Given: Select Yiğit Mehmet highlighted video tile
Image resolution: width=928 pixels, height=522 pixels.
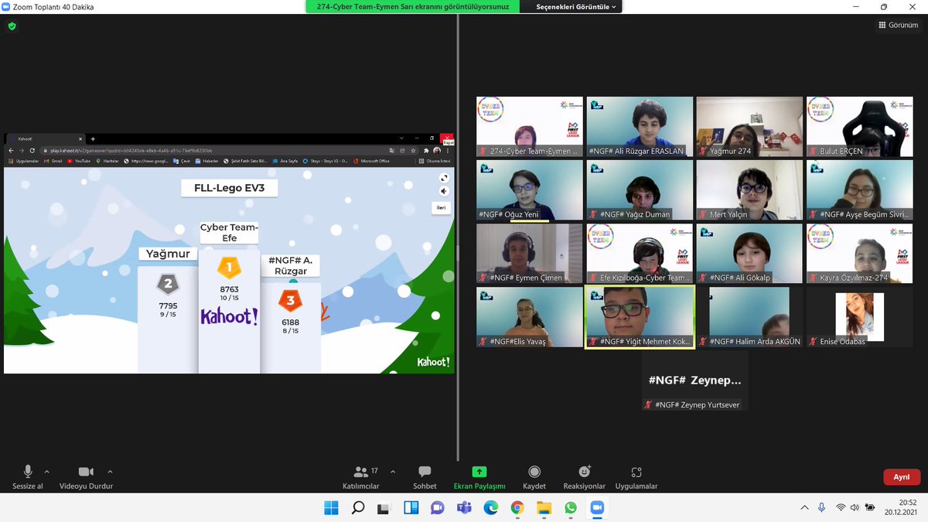Looking at the screenshot, I should point(640,317).
